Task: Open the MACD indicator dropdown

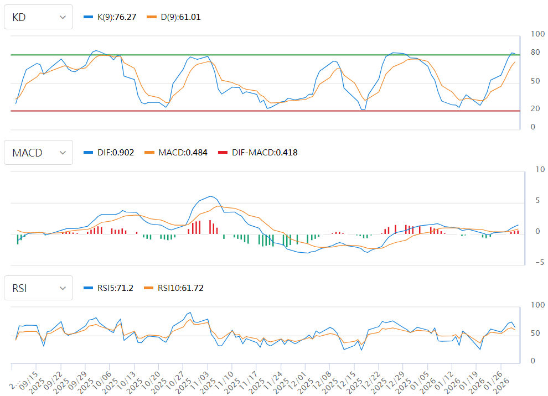Action: [x=38, y=152]
